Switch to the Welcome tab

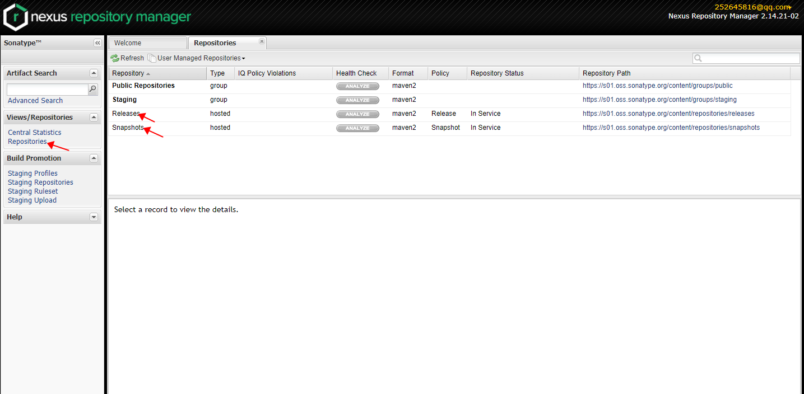point(147,43)
